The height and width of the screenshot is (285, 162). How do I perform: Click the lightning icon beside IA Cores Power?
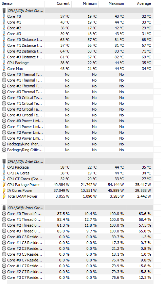(4, 190)
